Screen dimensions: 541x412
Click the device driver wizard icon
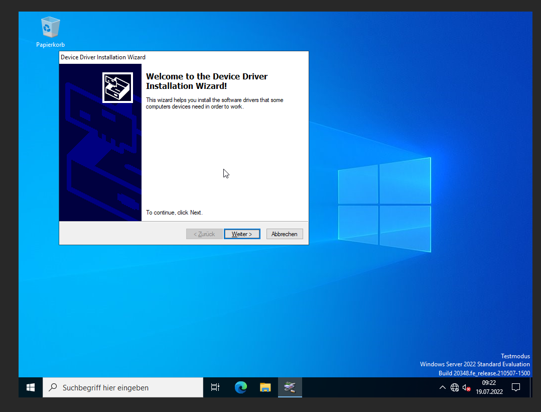117,88
